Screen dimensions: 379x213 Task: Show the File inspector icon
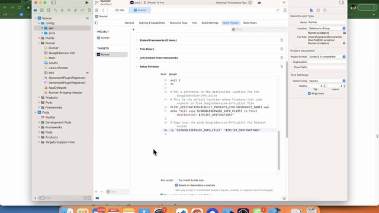[311, 10]
